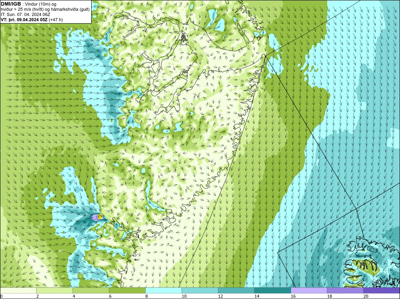Click the 12–14 m/s teal swatch
The height and width of the screenshot is (299, 400).
click(236, 291)
